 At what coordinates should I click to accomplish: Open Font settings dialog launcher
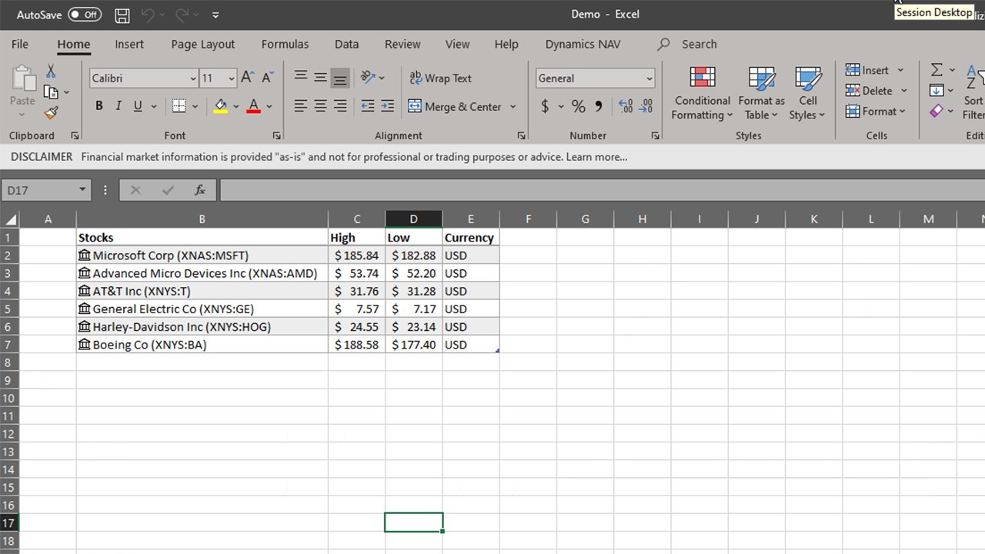pos(277,135)
